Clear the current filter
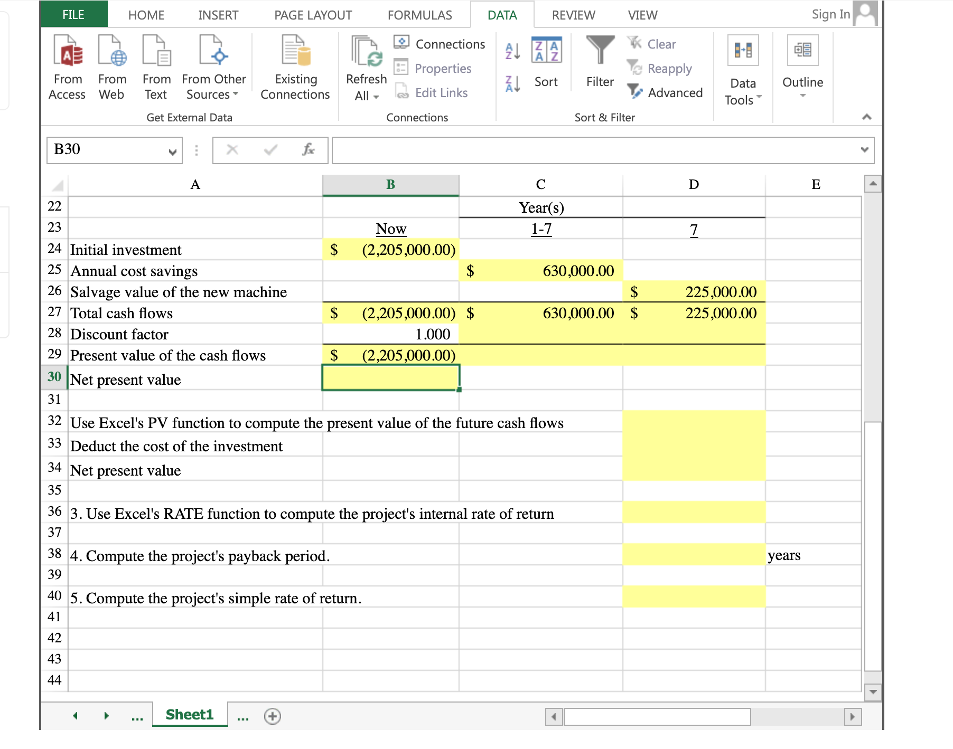The image size is (953, 749). click(659, 44)
